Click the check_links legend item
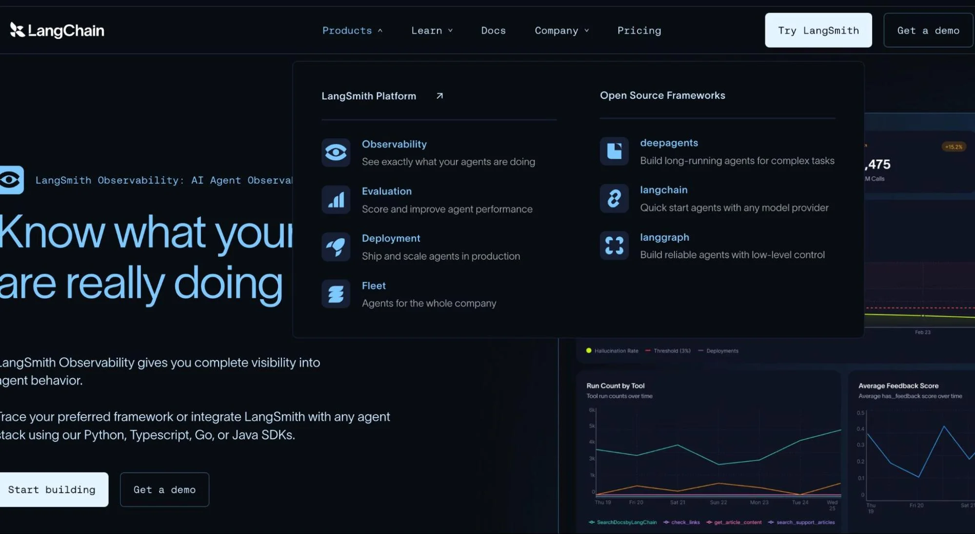This screenshot has width=975, height=534. click(x=681, y=522)
